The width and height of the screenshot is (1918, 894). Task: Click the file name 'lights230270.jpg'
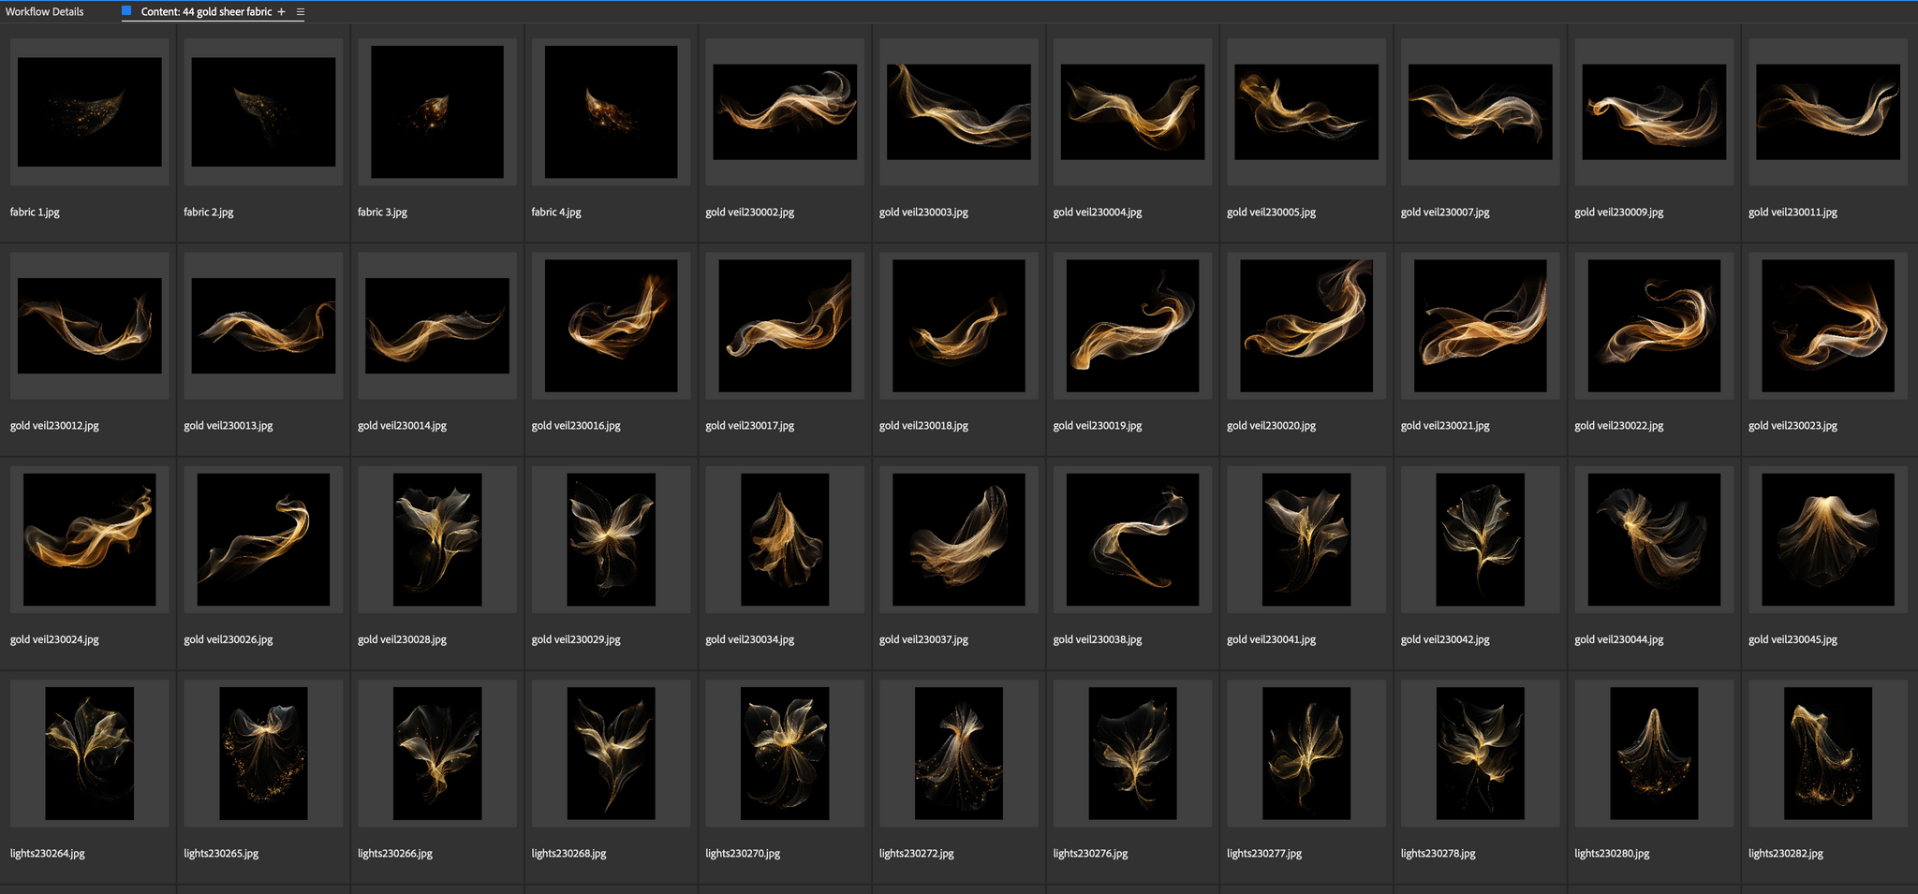click(743, 854)
